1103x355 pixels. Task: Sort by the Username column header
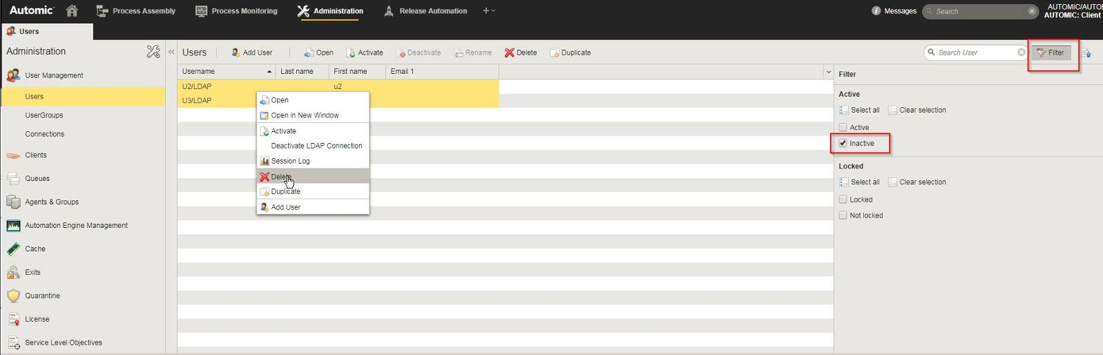226,71
